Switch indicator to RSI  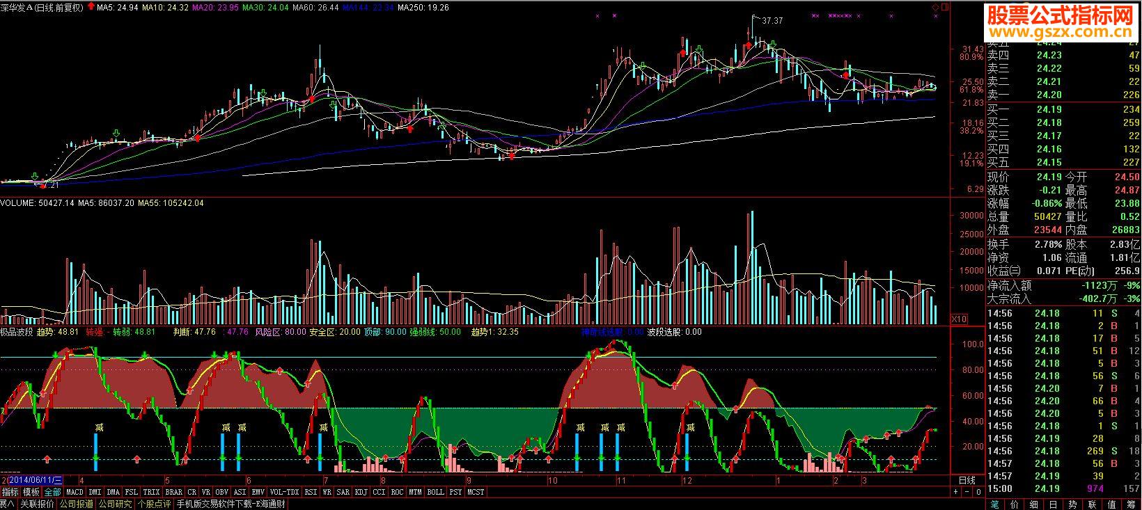(x=311, y=492)
